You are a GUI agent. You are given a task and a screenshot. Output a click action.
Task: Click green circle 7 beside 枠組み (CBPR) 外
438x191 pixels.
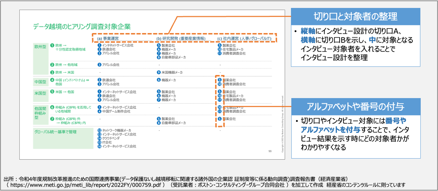pos(52,119)
